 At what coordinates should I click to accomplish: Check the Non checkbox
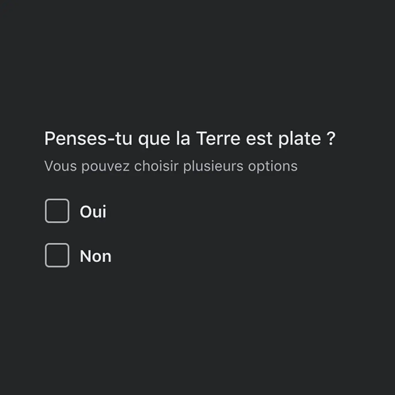pos(57,255)
